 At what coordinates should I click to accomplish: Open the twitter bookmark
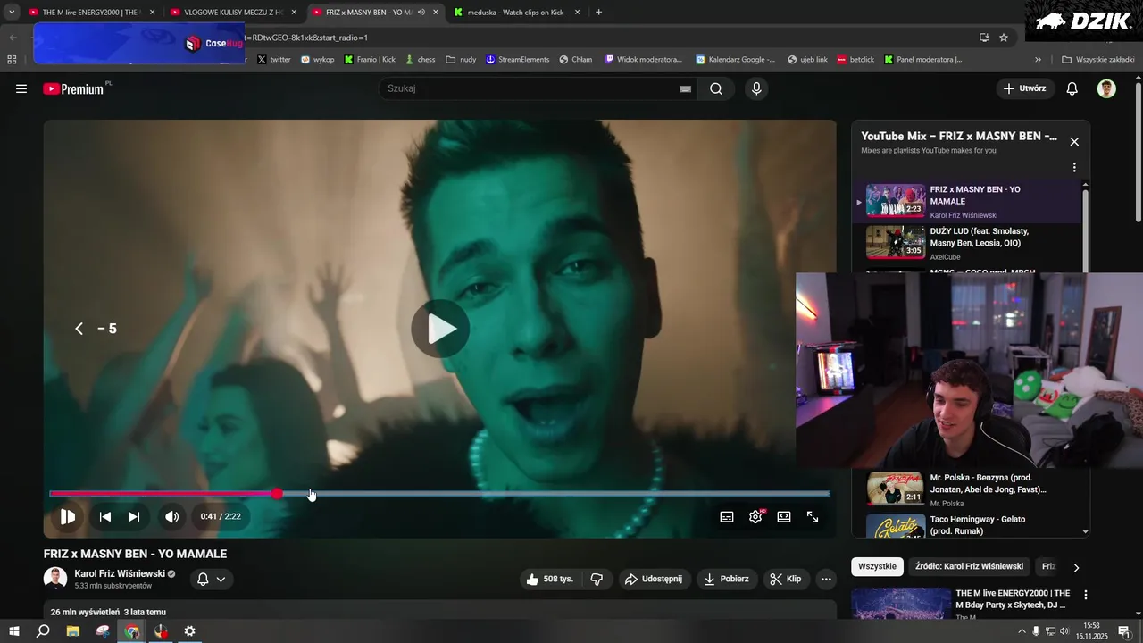tap(274, 60)
